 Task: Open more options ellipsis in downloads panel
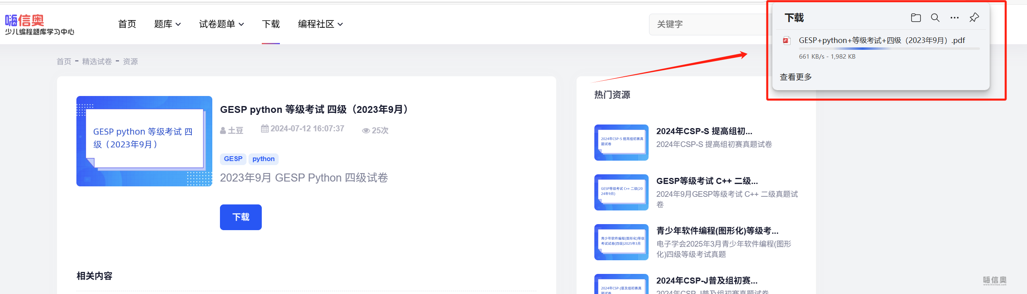pyautogui.click(x=954, y=18)
